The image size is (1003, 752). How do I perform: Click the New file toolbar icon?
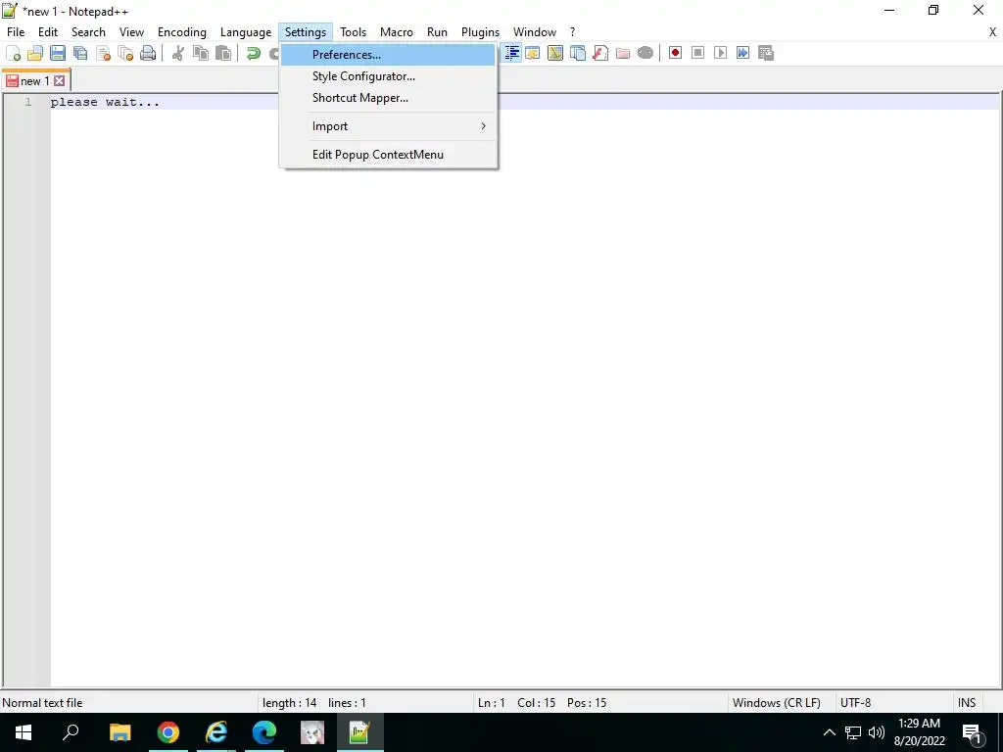click(x=13, y=53)
